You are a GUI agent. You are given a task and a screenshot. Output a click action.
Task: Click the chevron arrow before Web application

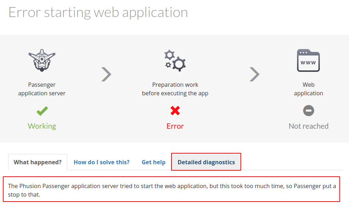(x=255, y=74)
